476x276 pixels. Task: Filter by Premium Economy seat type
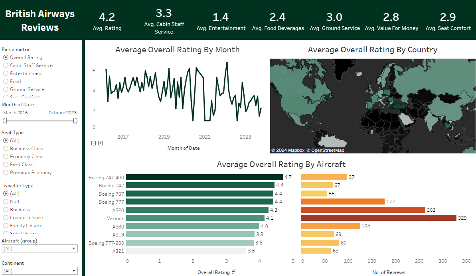pos(6,173)
